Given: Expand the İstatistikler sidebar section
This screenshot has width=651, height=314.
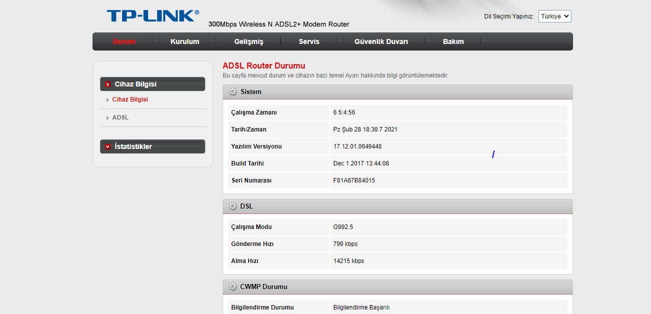Looking at the screenshot, I should [153, 146].
